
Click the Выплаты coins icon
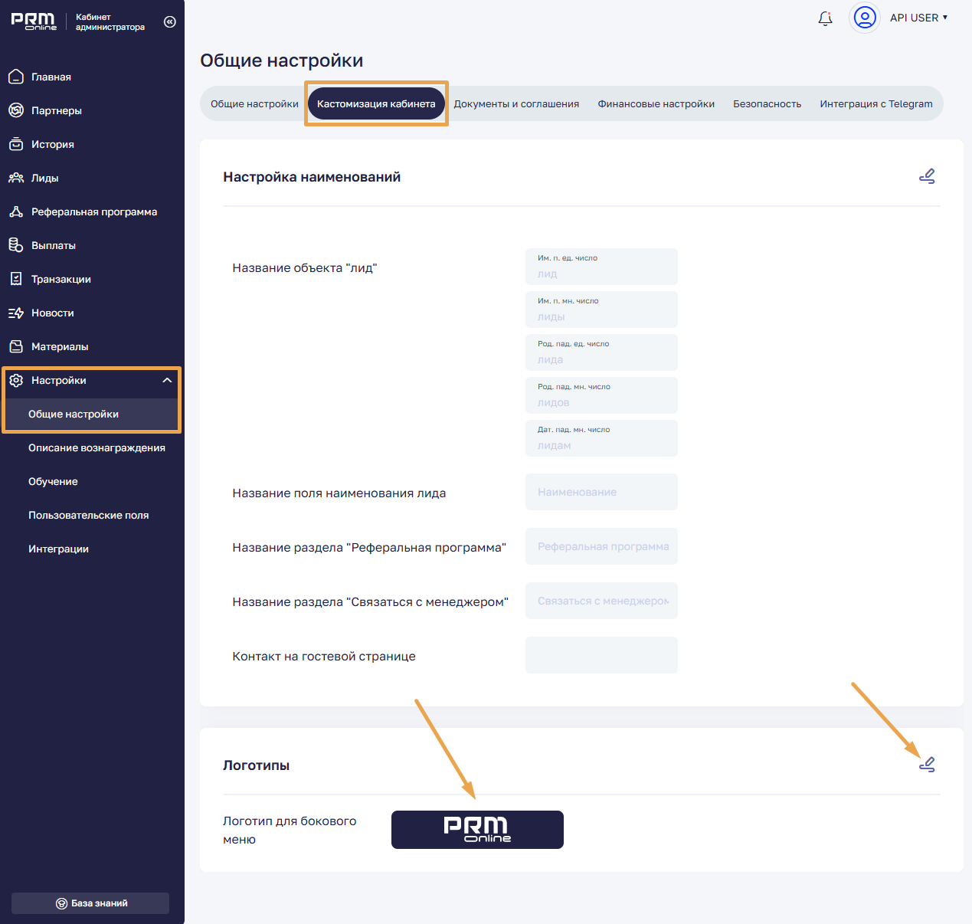16,245
